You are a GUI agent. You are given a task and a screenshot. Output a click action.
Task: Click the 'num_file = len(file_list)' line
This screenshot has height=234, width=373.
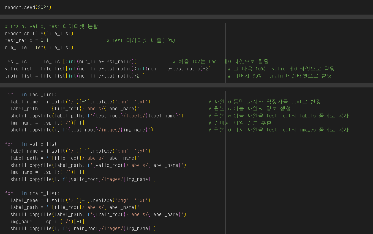tap(39, 48)
